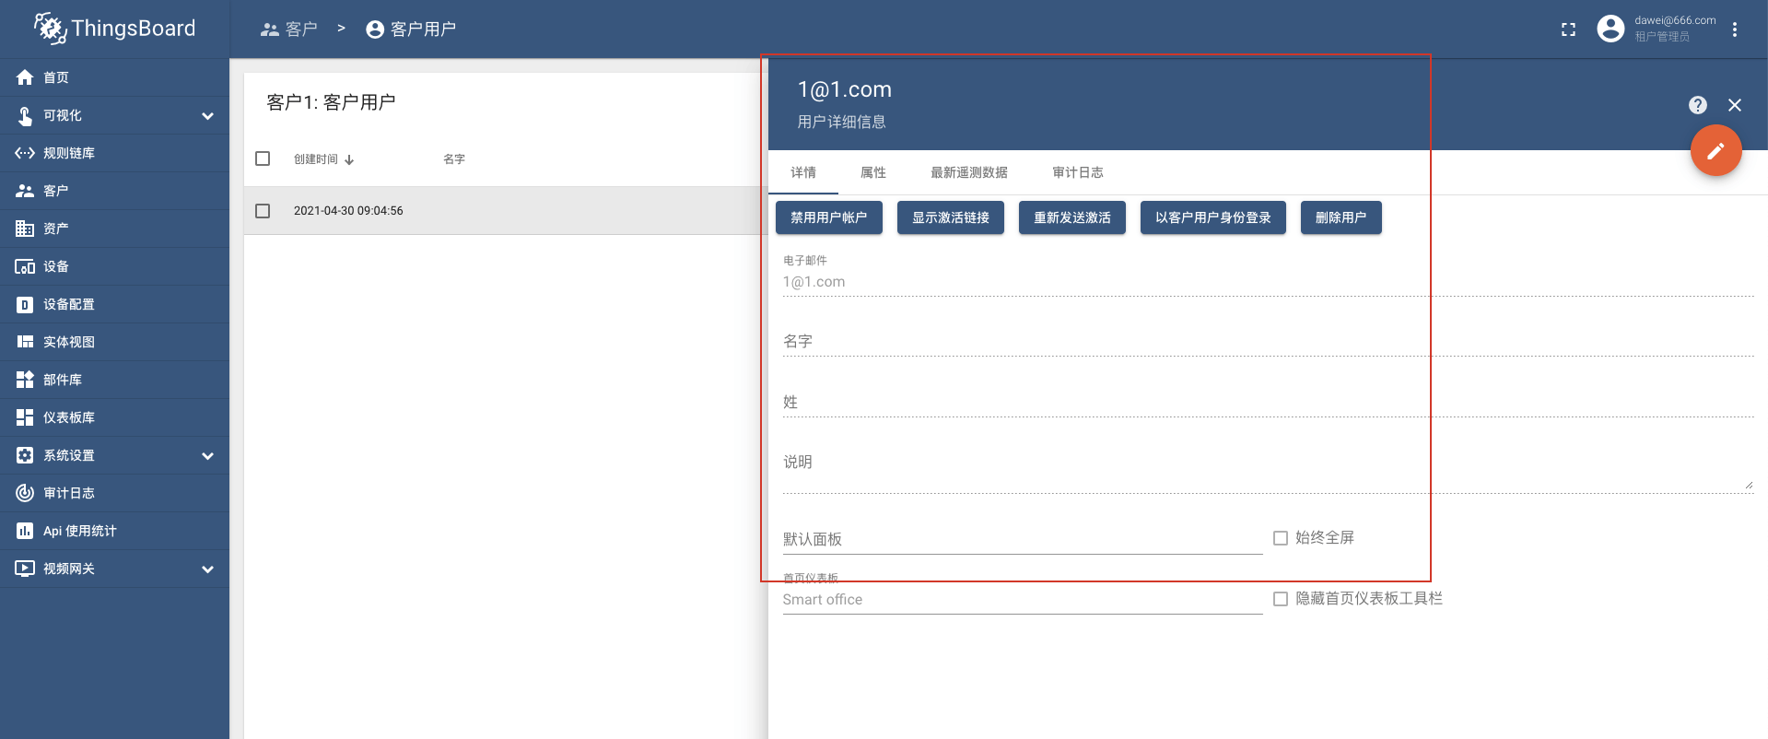Open 实体视图 menu item label
1768x739 pixels.
(69, 342)
